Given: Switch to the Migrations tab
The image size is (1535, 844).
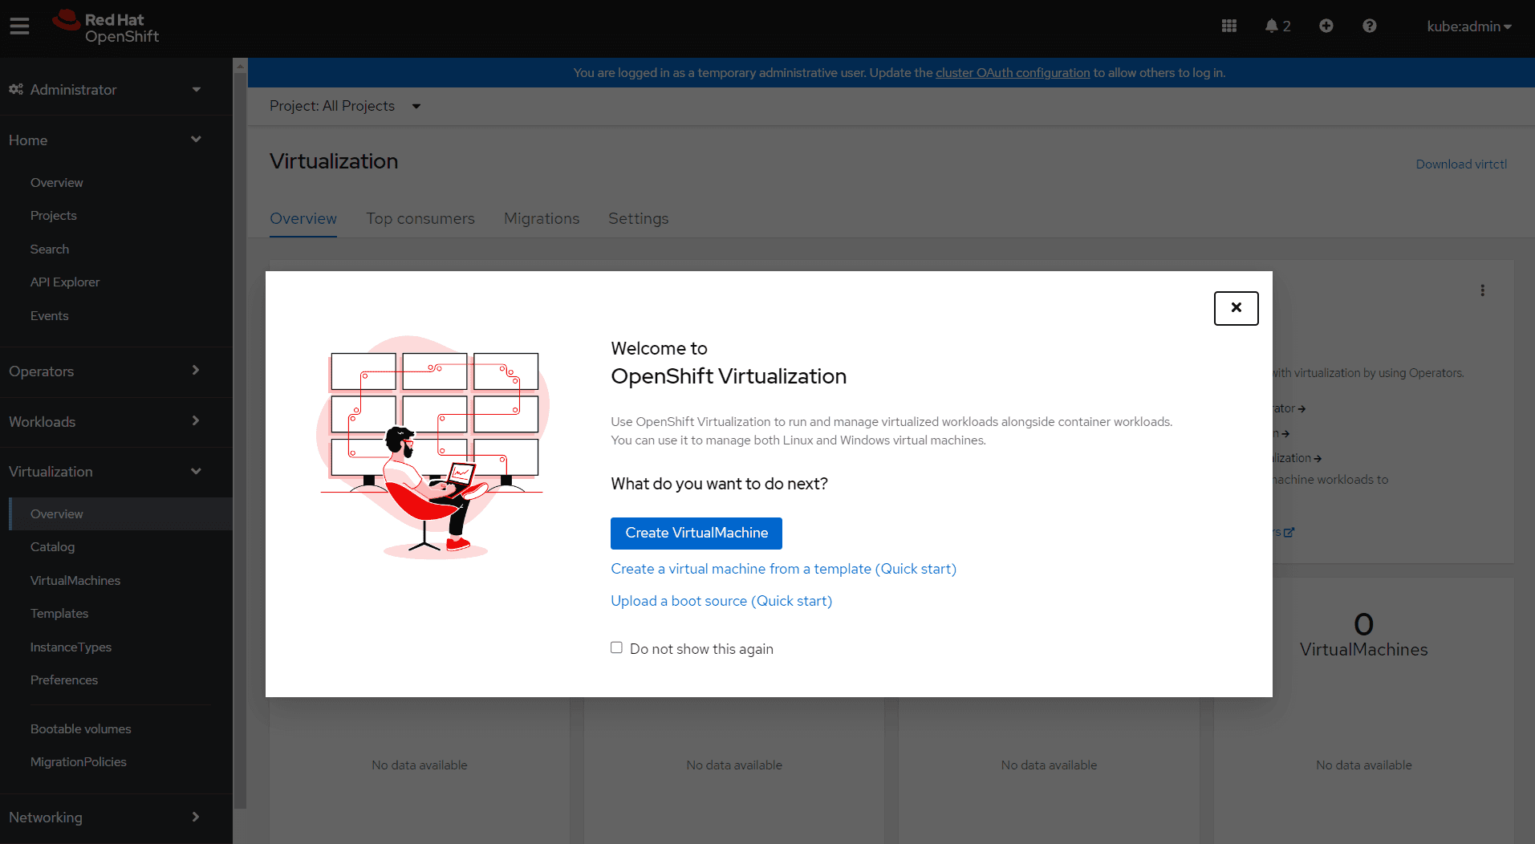Looking at the screenshot, I should (542, 218).
